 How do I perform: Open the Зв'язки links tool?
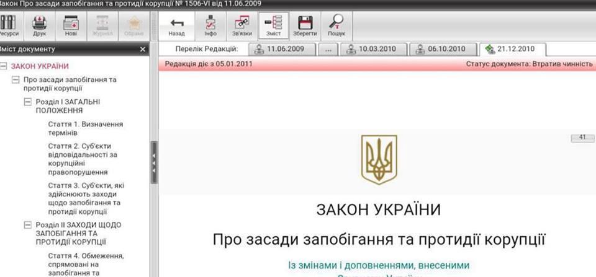click(242, 25)
